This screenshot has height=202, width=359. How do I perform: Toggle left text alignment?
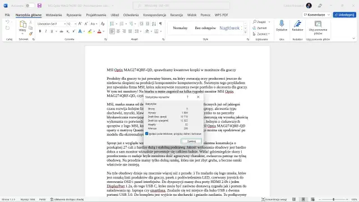112,31
